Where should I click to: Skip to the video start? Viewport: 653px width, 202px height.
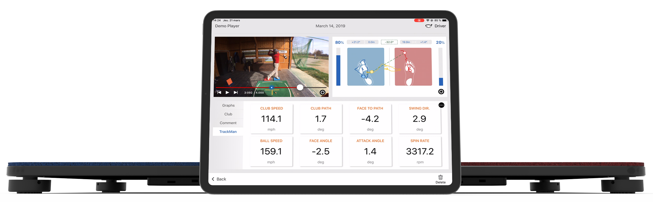[219, 93]
